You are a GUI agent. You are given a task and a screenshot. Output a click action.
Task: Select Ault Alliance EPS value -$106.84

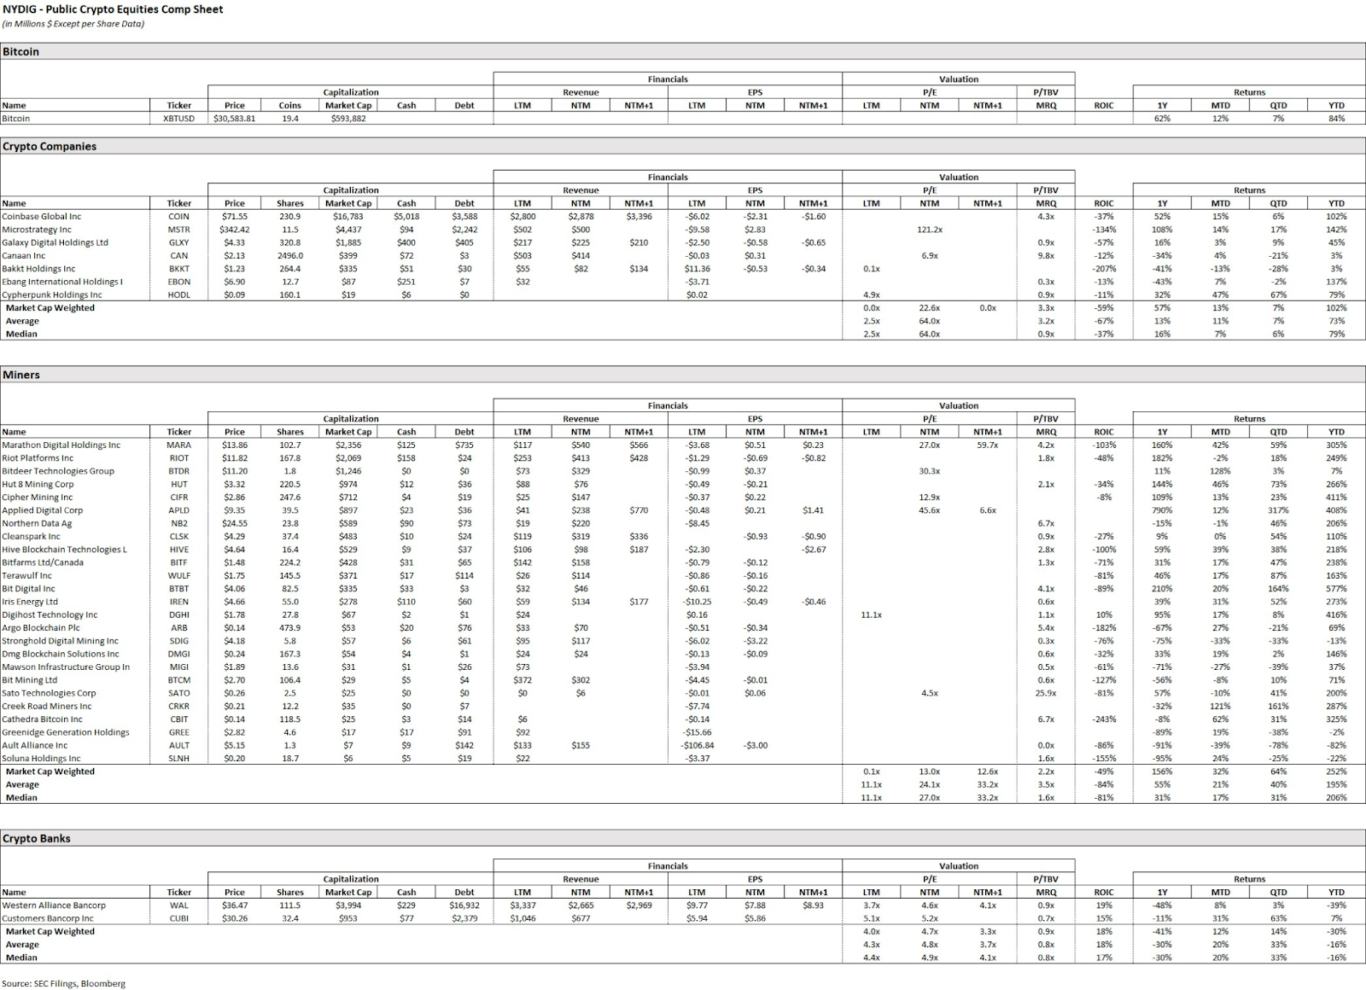pyautogui.click(x=698, y=745)
